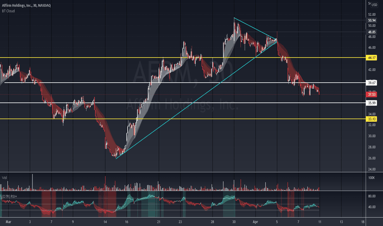The width and height of the screenshot is (383, 226).
Task: Click the 46.00 price axis value
Action: [372, 48]
